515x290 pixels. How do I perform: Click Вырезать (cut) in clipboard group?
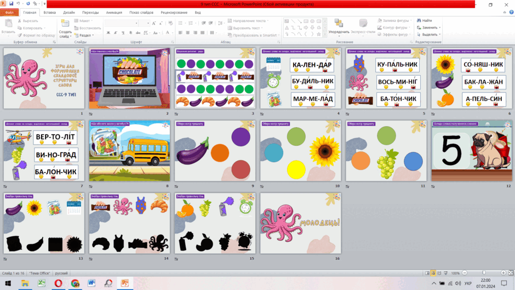click(x=28, y=21)
